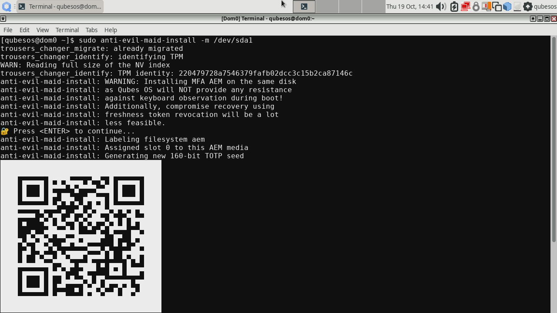Click 'as Qubes OS will NOT provide any resistance'
Image resolution: width=557 pixels, height=313 pixels.
coord(198,90)
